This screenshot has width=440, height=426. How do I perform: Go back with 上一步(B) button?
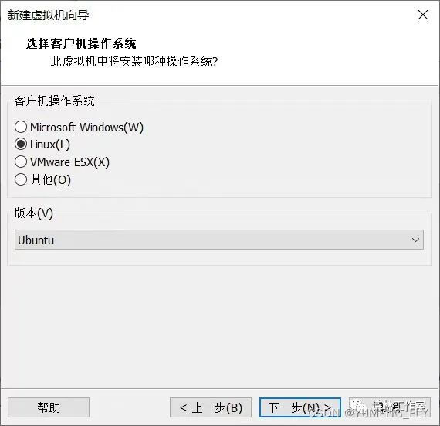211,407
